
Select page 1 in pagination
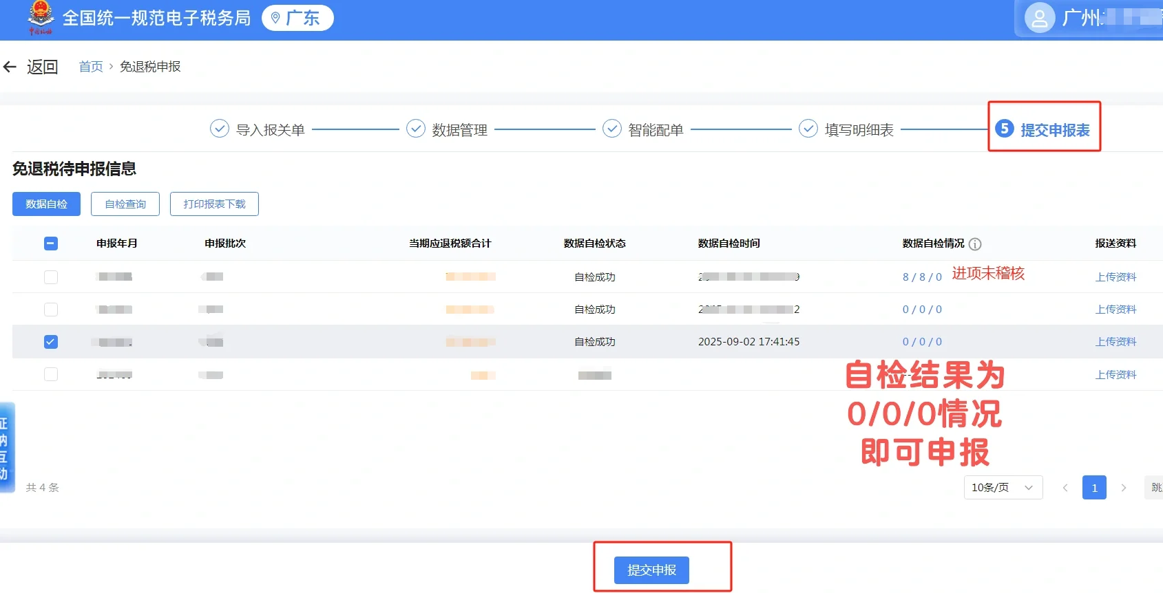[1094, 488]
